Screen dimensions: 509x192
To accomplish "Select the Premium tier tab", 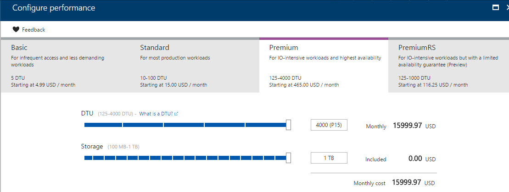I will (x=324, y=66).
